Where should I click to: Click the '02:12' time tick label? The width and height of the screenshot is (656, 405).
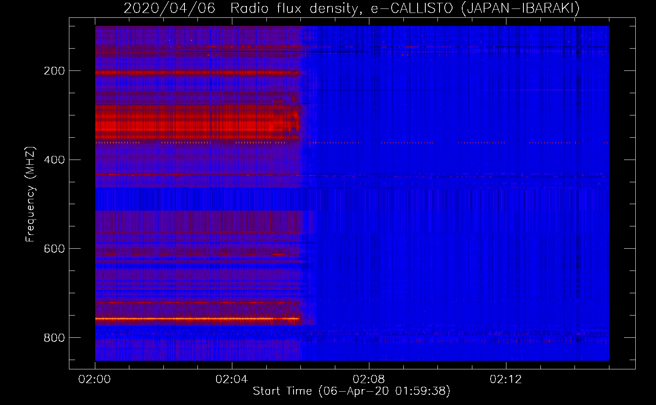click(506, 379)
